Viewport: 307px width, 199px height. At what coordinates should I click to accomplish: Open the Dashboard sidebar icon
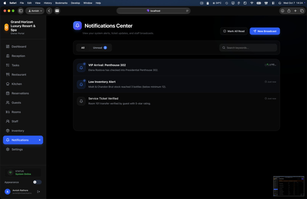point(8,47)
